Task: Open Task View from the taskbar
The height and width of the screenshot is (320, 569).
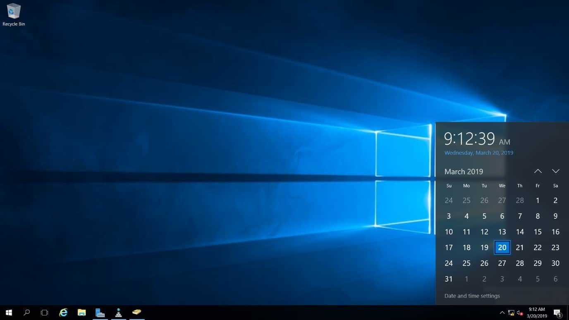Action: (x=45, y=313)
